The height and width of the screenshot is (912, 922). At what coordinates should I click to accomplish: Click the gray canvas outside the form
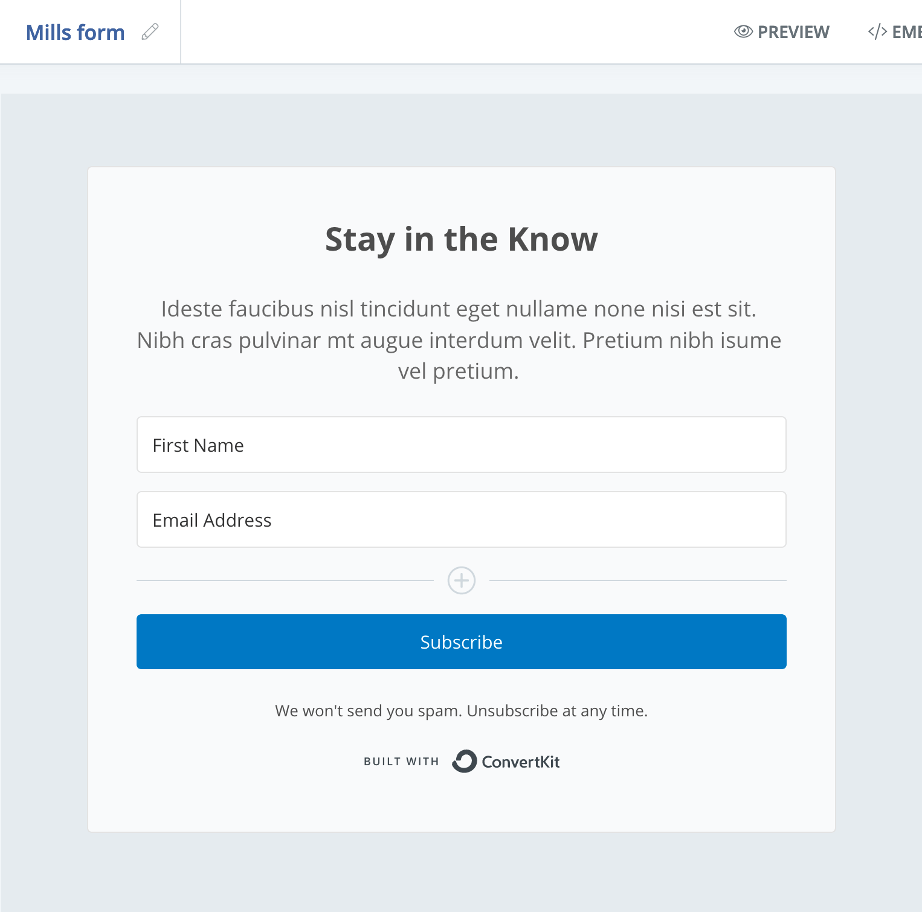[x=44, y=483]
